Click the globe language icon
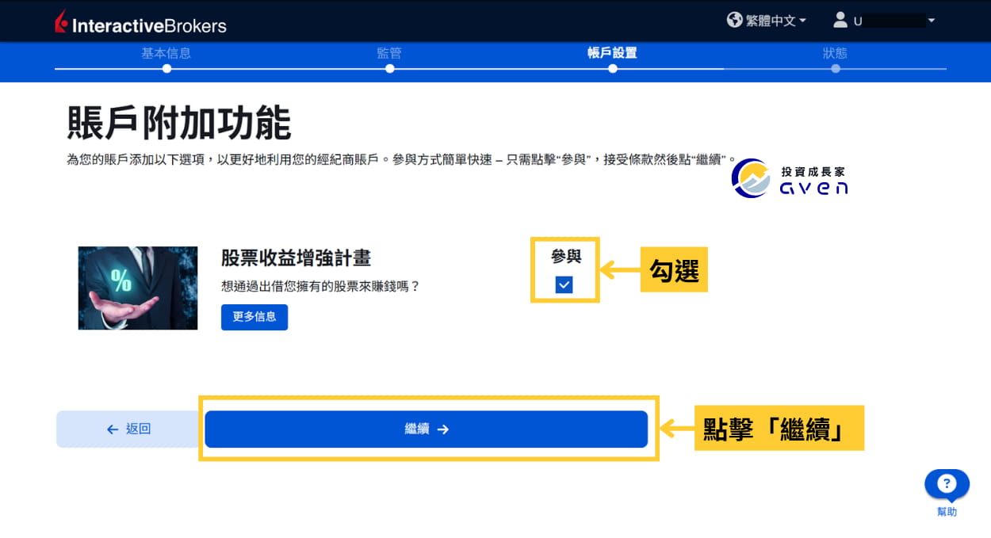The image size is (991, 538). pyautogui.click(x=734, y=20)
